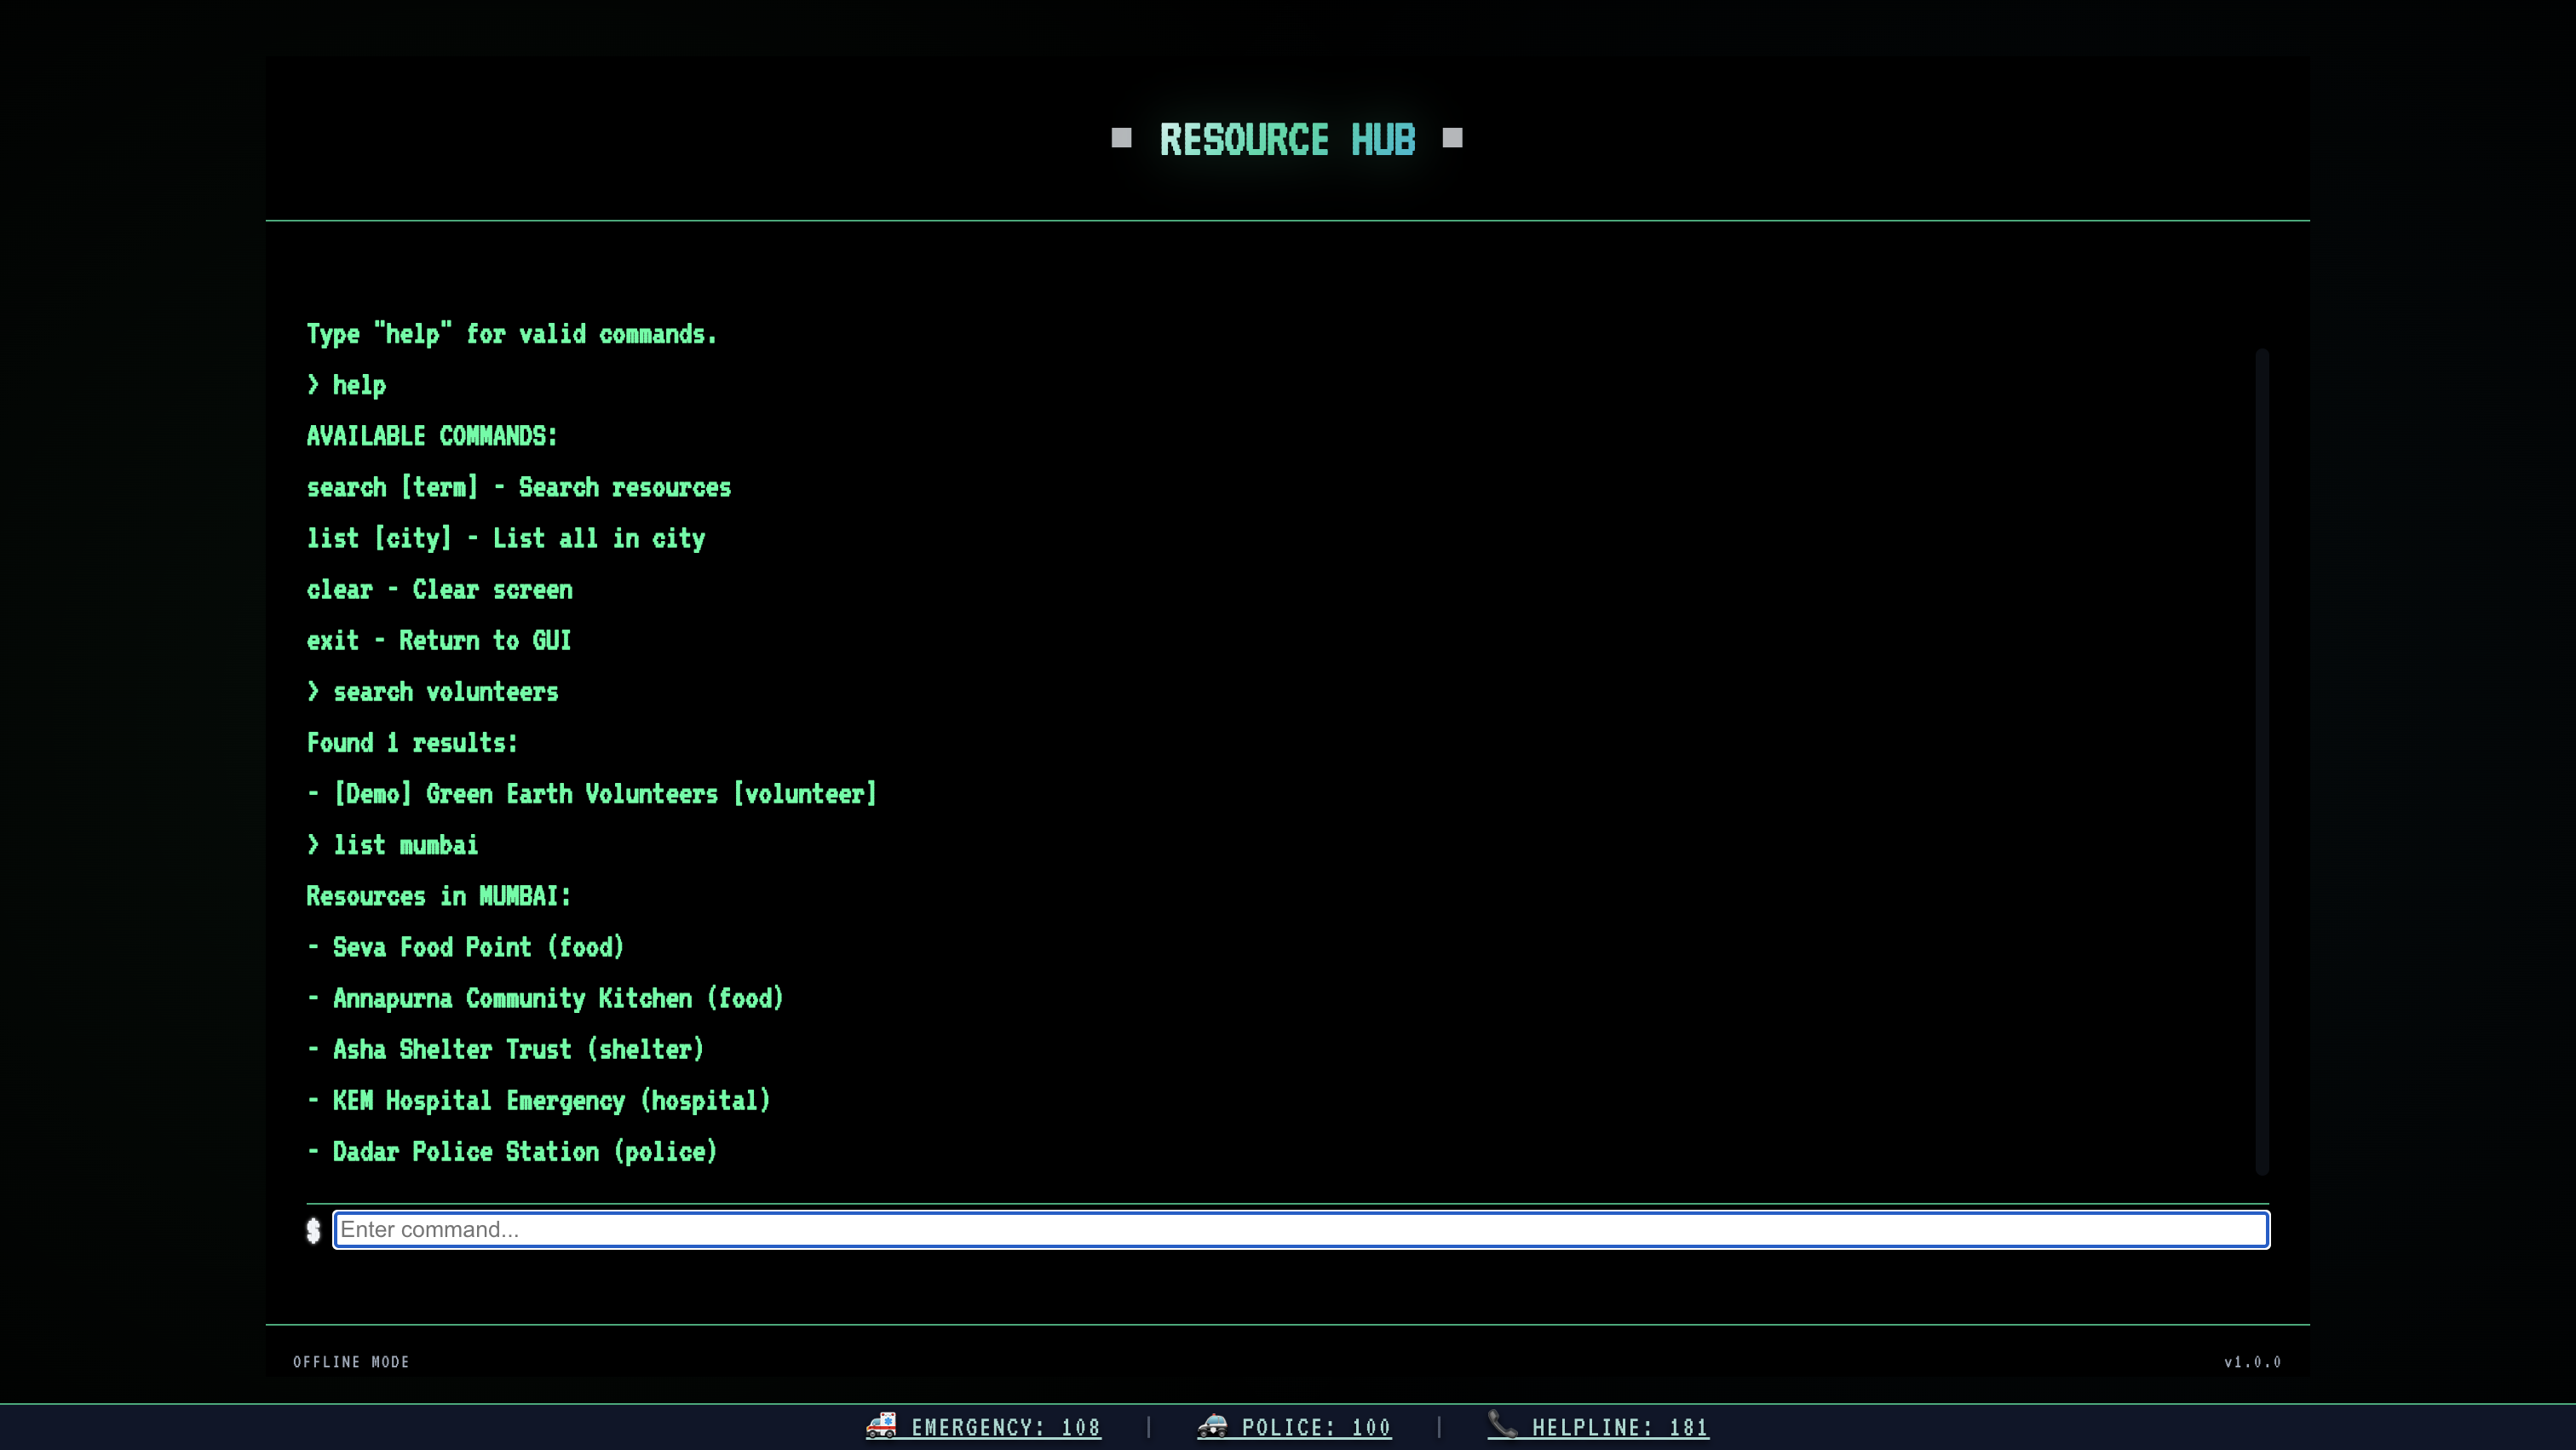Click the 'clear - Clear screen' line
2576x1450 pixels.
point(440,589)
